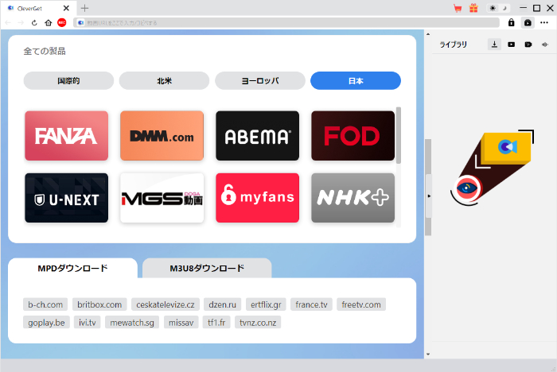Switch to MPDダウンロード tab
The image size is (557, 372).
tap(72, 269)
